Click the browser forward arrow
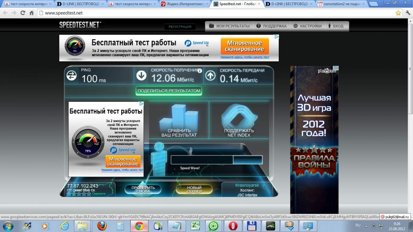 tap(14, 13)
